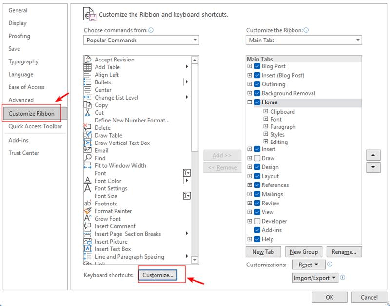Select the Center alignment icon
Viewport: 390px width, 306px height.
[x=88, y=90]
